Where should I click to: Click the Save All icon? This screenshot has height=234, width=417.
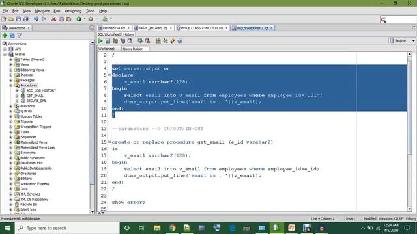pos(26,19)
